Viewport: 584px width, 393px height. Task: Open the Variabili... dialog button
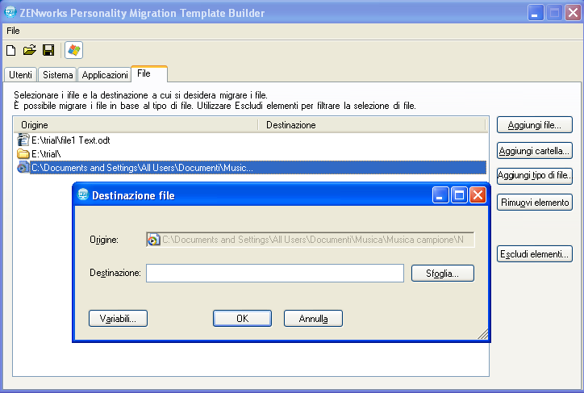click(118, 319)
